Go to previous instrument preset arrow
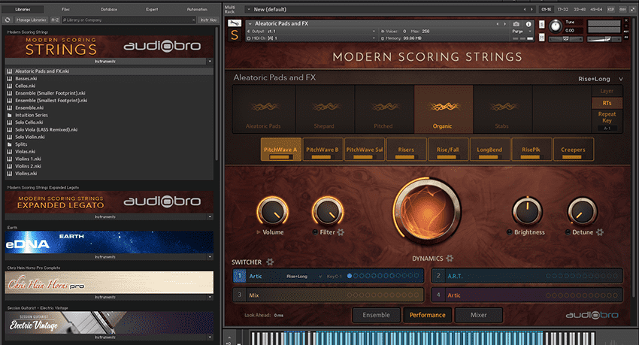The width and height of the screenshot is (639, 345). (x=498, y=24)
